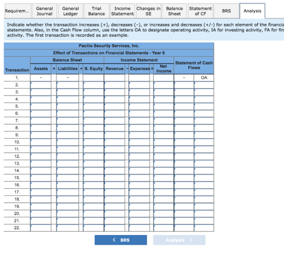Click the Transaction column header
284x265 pixels.
(17, 70)
